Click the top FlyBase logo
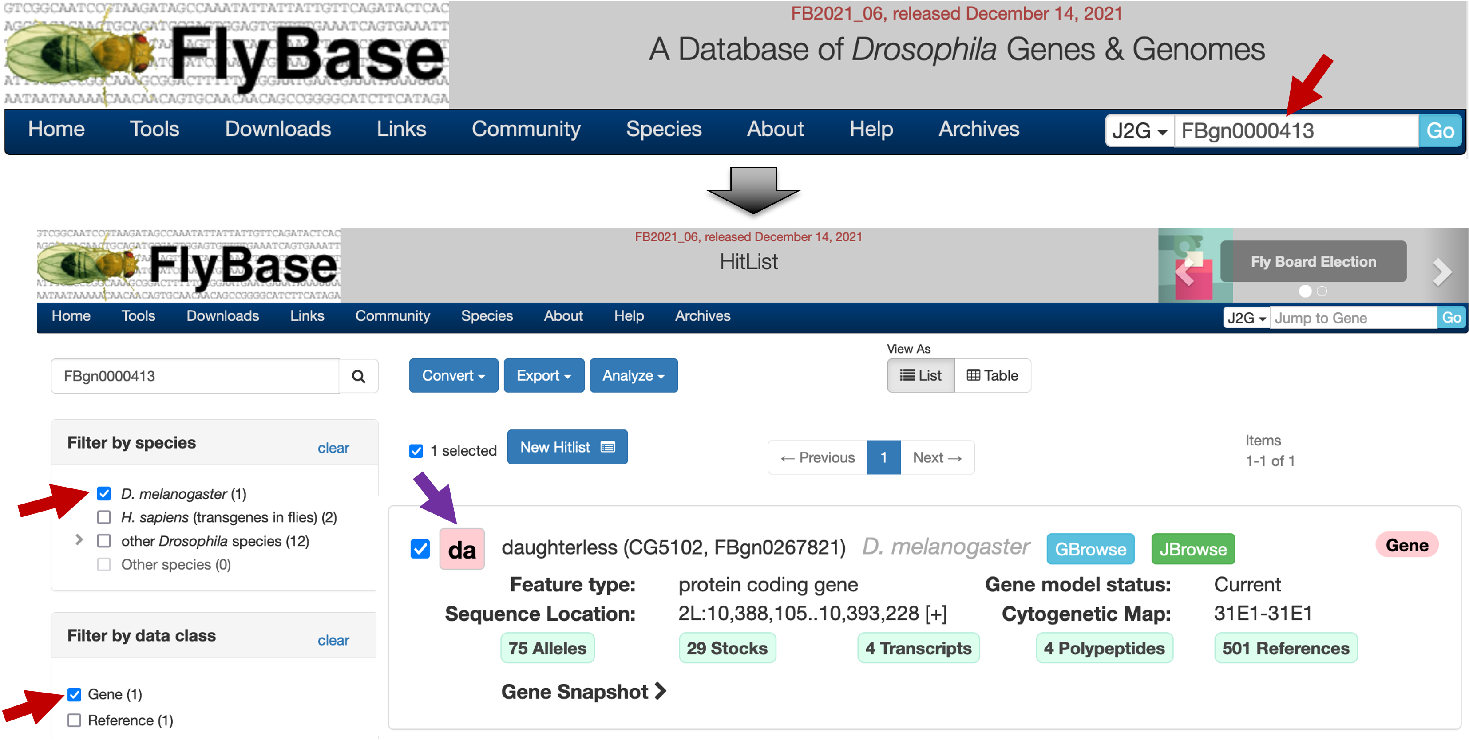 [x=226, y=55]
